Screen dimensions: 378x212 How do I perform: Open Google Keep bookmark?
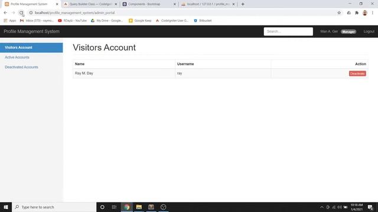(x=140, y=21)
